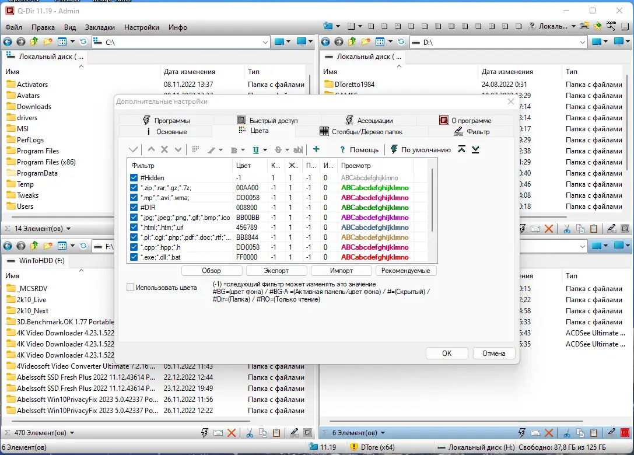Open the Файл menu
The width and height of the screenshot is (634, 455).
tap(14, 27)
